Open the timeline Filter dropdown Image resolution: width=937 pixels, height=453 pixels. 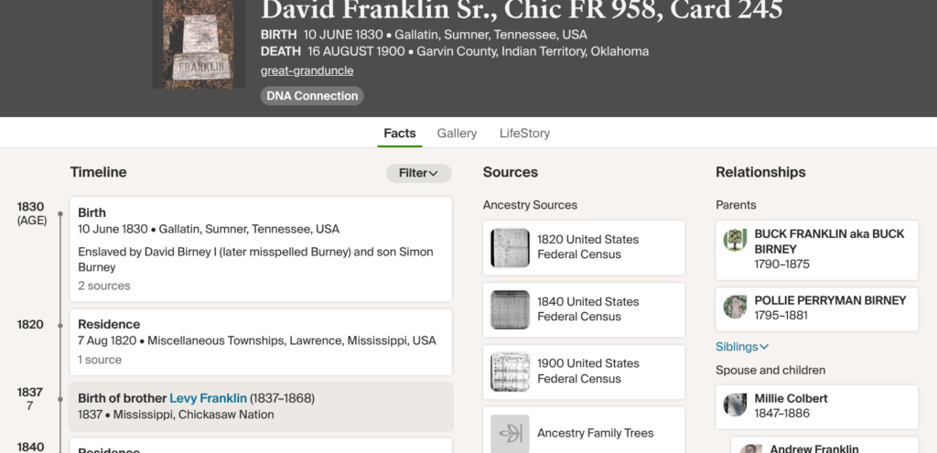pos(418,173)
